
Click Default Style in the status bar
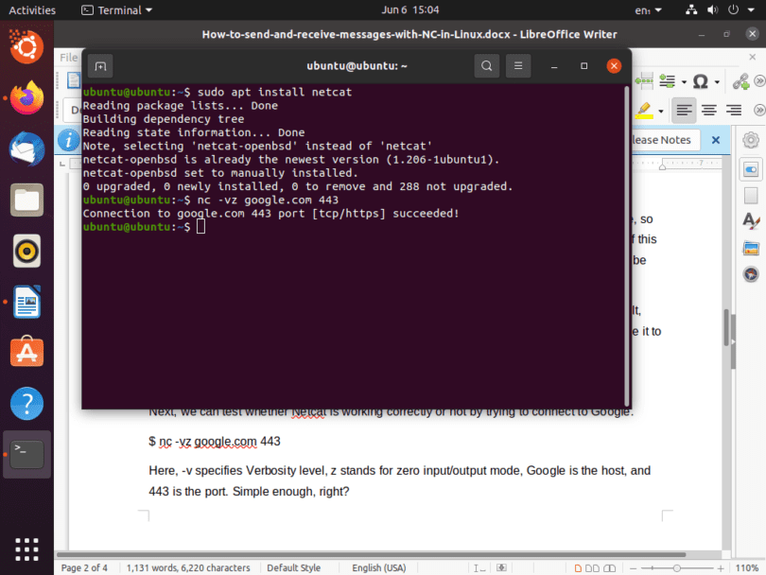[293, 567]
